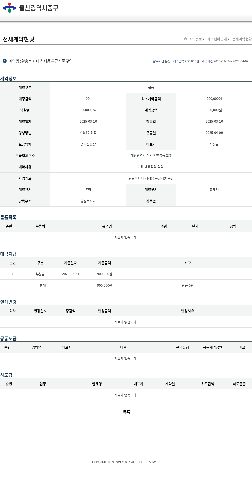Click the 물품목록 section heading

click(x=8, y=217)
